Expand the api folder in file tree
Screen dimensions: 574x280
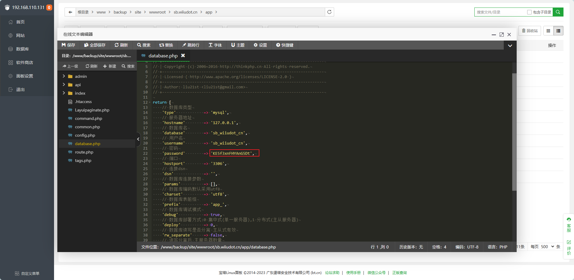pos(64,85)
